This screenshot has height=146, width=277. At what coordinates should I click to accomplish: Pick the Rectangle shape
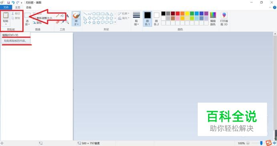coord(98,14)
